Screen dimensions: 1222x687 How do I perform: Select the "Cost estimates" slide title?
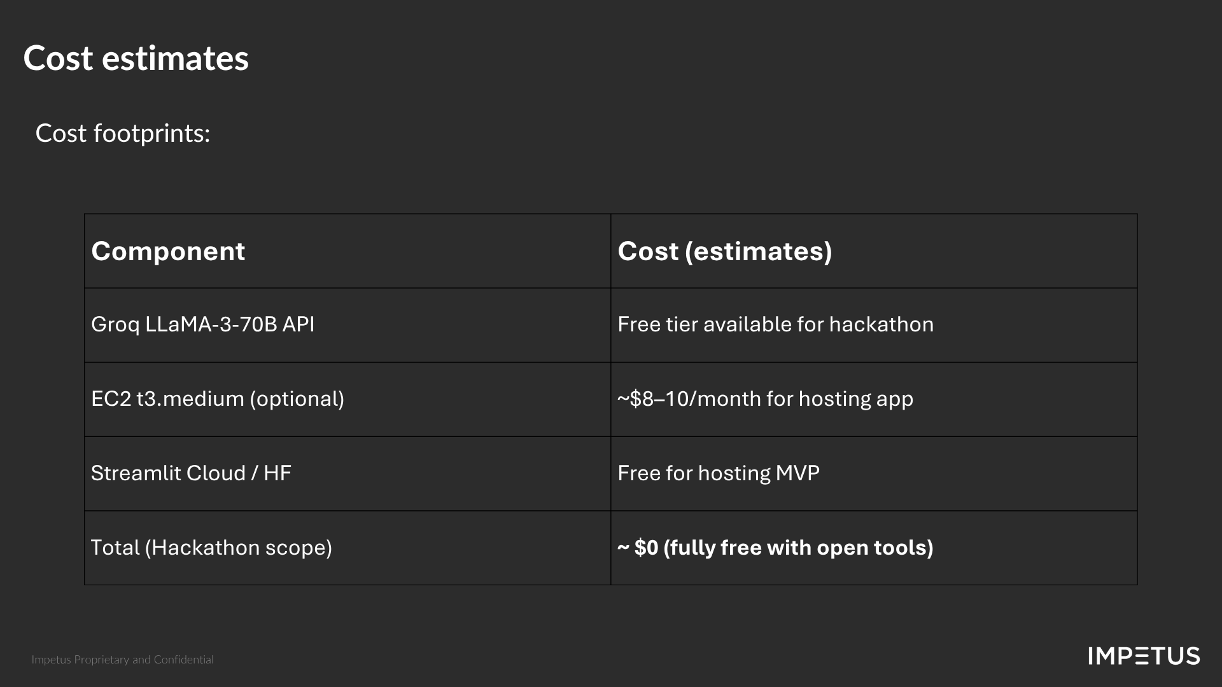pyautogui.click(x=136, y=59)
